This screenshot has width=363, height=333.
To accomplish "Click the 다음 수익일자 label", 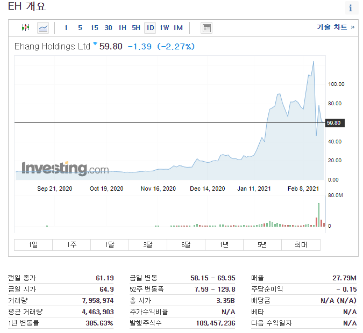I will click(272, 323).
